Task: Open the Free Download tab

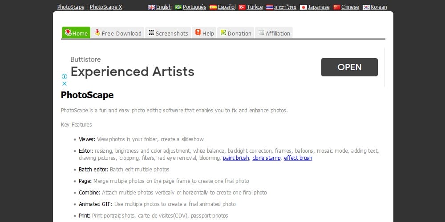Action: [118, 32]
